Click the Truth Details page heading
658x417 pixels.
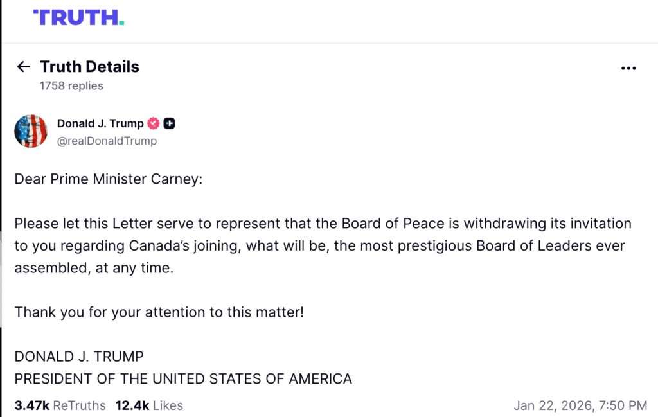pyautogui.click(x=89, y=67)
